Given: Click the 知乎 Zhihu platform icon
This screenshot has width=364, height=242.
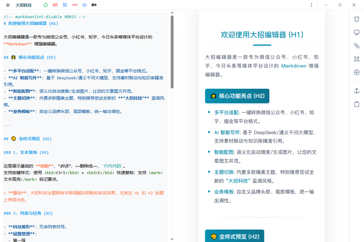Looking at the screenshot, I should (x=65, y=5).
